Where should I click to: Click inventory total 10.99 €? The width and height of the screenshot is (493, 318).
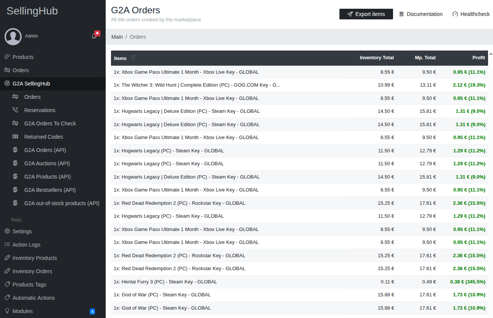pyautogui.click(x=386, y=85)
